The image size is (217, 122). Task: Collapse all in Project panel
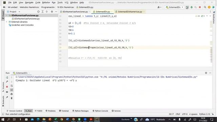[47, 12]
